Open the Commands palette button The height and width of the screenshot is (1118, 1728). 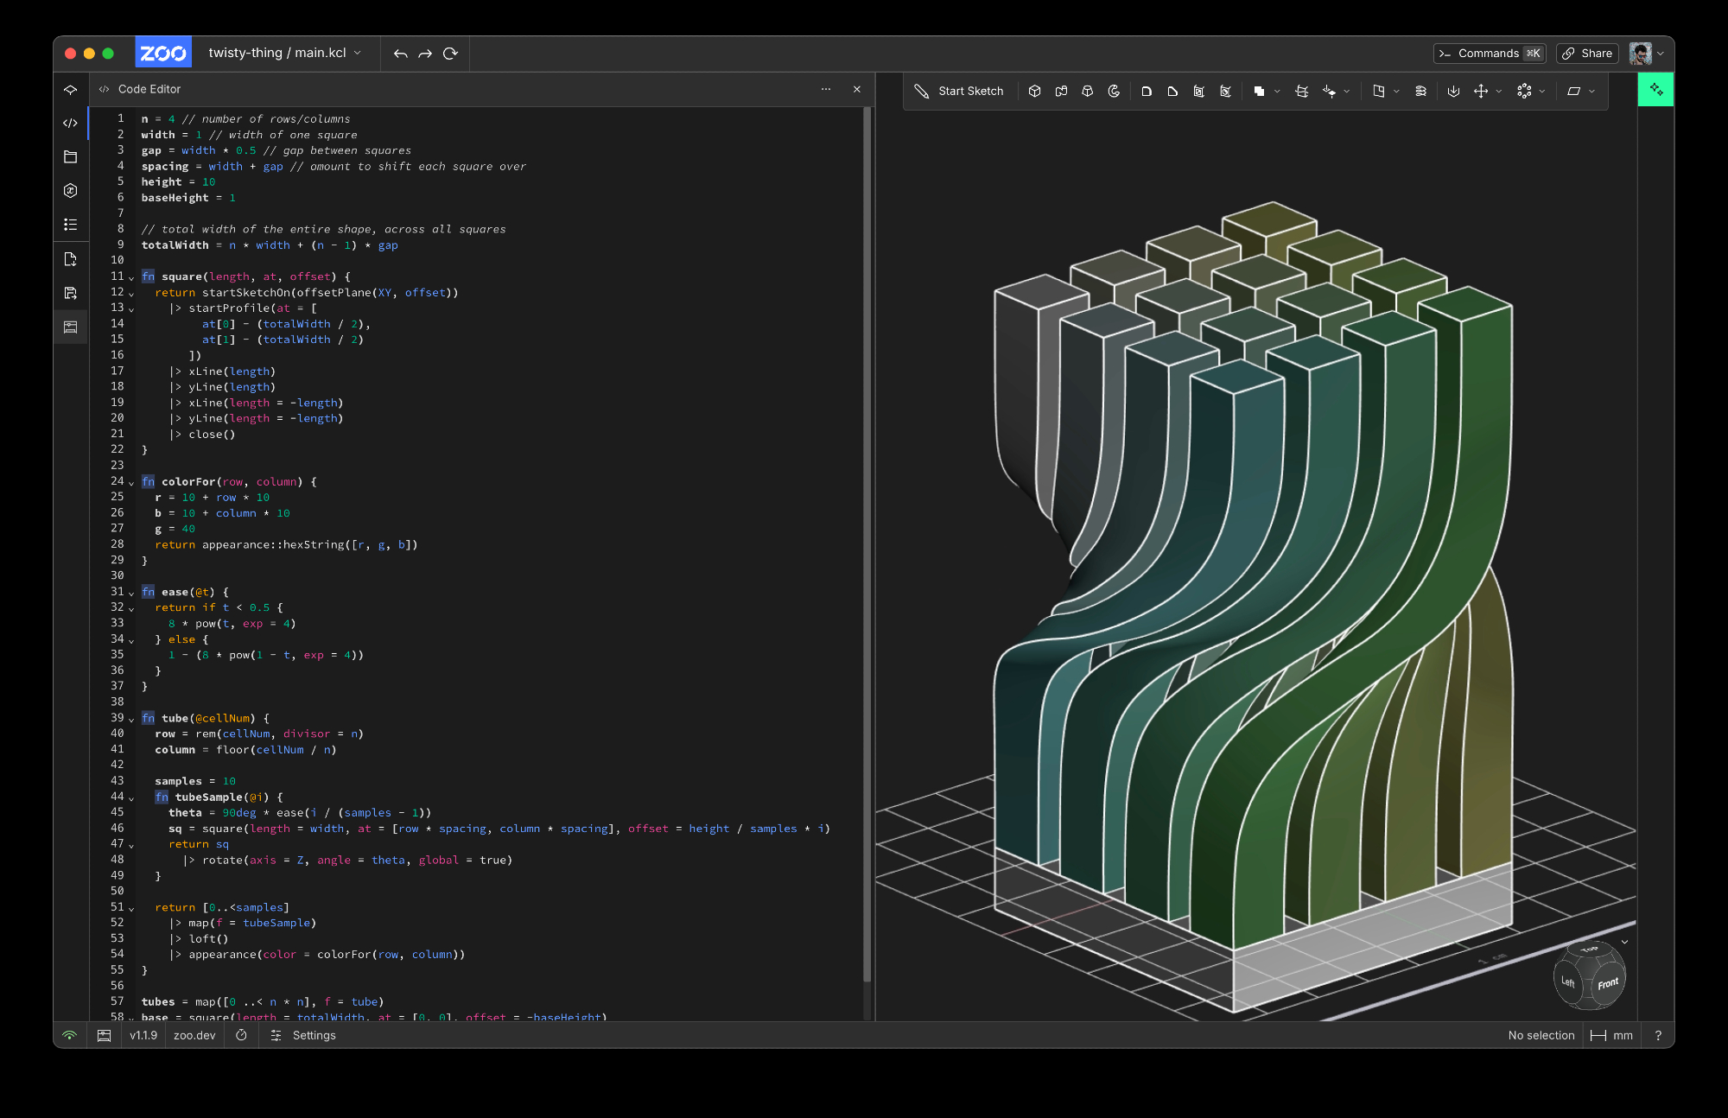coord(1489,54)
